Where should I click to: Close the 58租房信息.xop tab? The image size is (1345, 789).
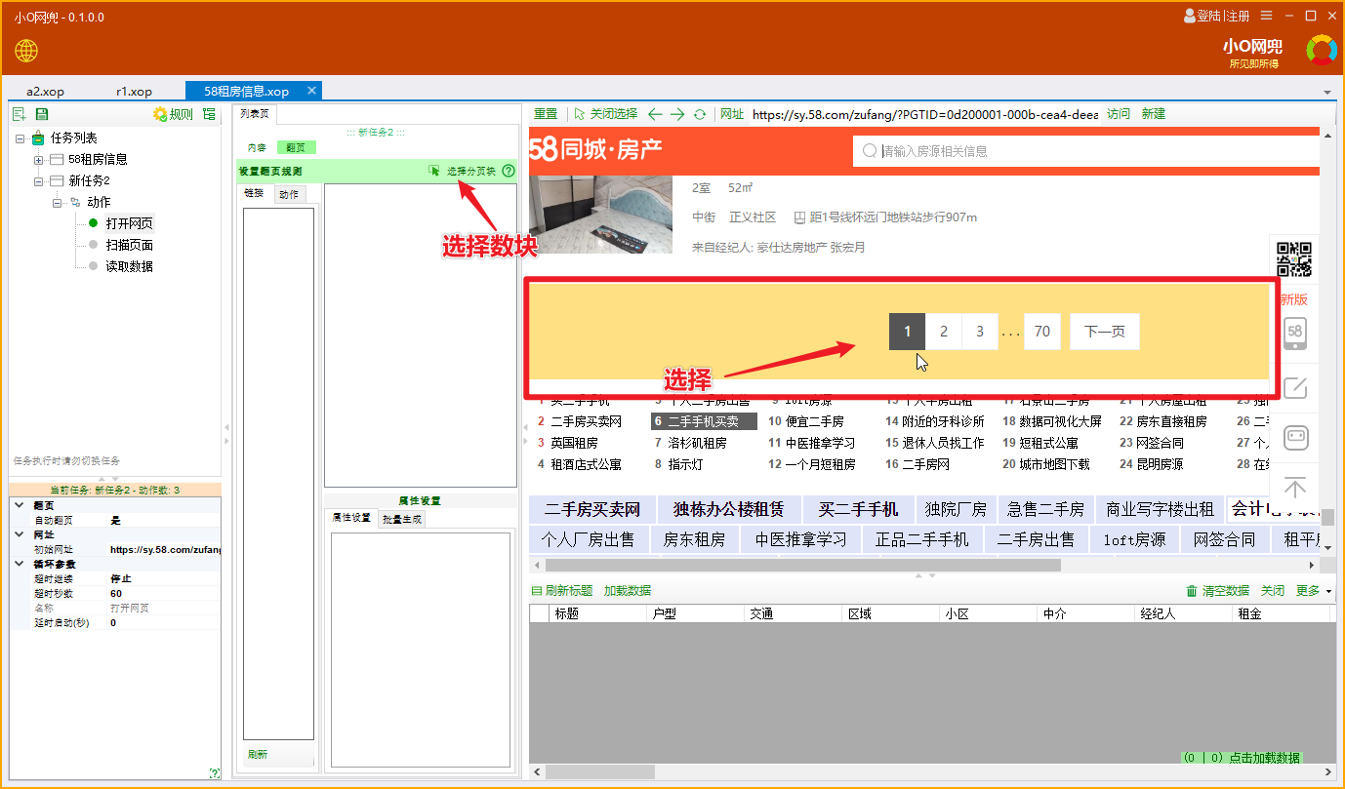pos(312,90)
